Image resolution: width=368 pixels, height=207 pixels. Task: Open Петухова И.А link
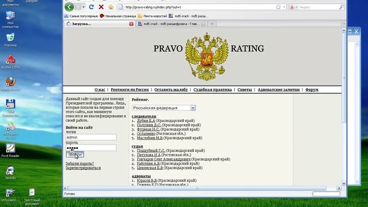[148, 155]
